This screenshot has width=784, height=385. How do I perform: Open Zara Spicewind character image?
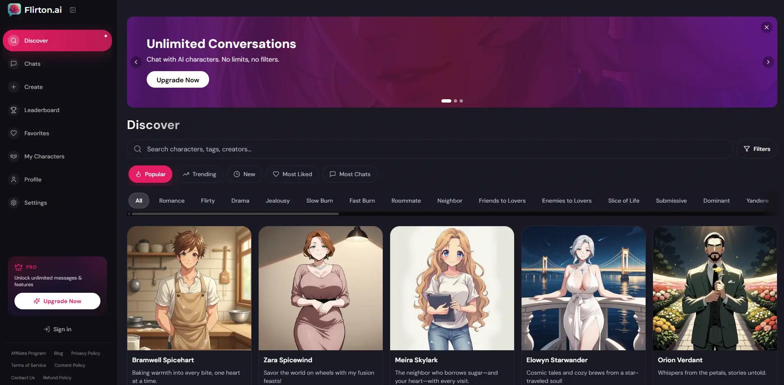(321, 288)
